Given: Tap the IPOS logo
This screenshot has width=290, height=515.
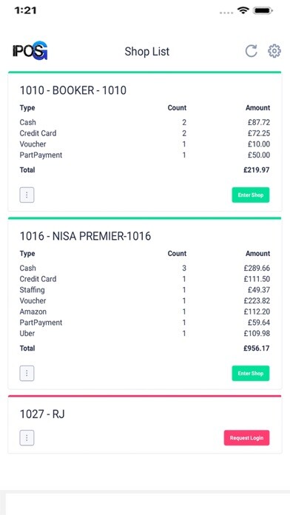Looking at the screenshot, I should click(30, 50).
